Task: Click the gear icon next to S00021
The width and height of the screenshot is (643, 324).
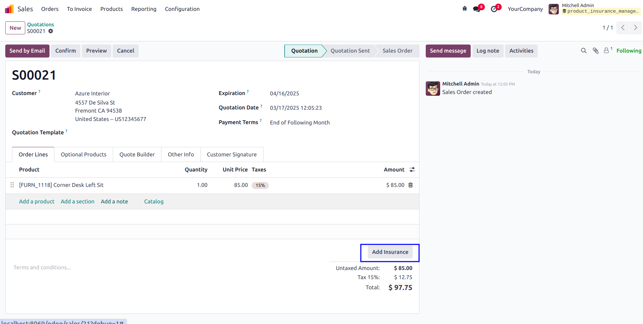Action: pos(51,31)
